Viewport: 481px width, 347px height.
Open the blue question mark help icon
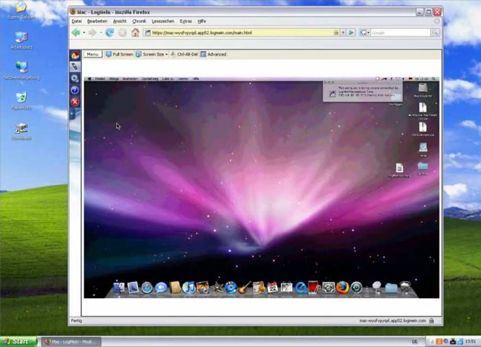point(75,90)
